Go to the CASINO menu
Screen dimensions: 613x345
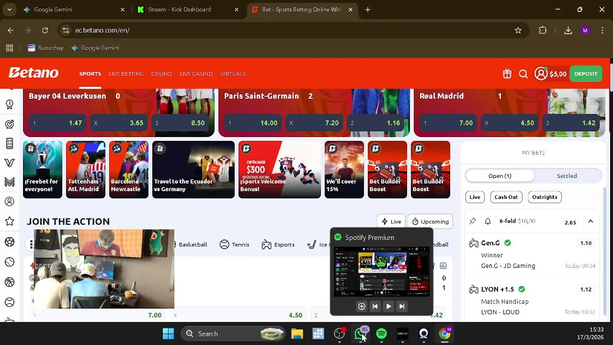pyautogui.click(x=161, y=74)
